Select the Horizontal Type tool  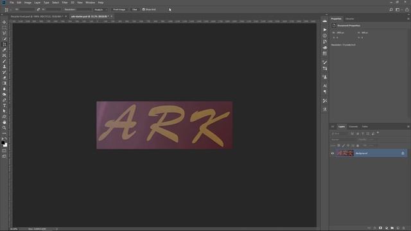(x=4, y=105)
